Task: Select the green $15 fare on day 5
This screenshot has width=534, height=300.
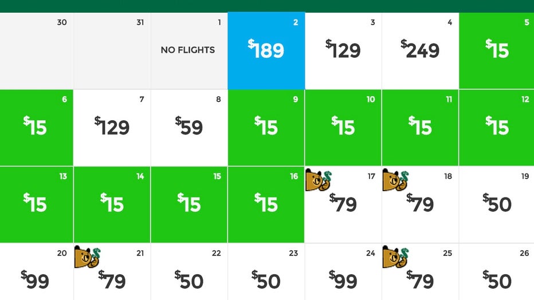Action: coord(497,51)
